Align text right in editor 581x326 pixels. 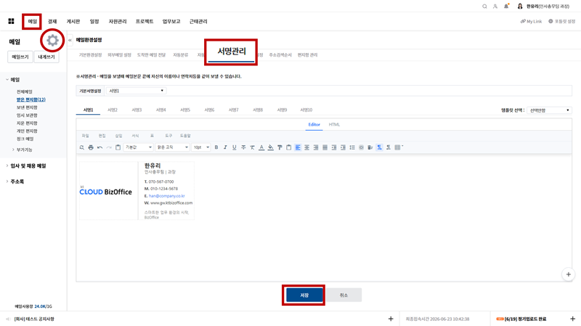(x=316, y=147)
